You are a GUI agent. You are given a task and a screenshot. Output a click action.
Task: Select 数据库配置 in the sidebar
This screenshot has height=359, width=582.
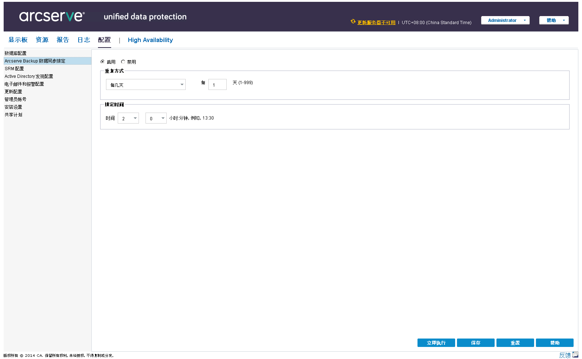(15, 53)
